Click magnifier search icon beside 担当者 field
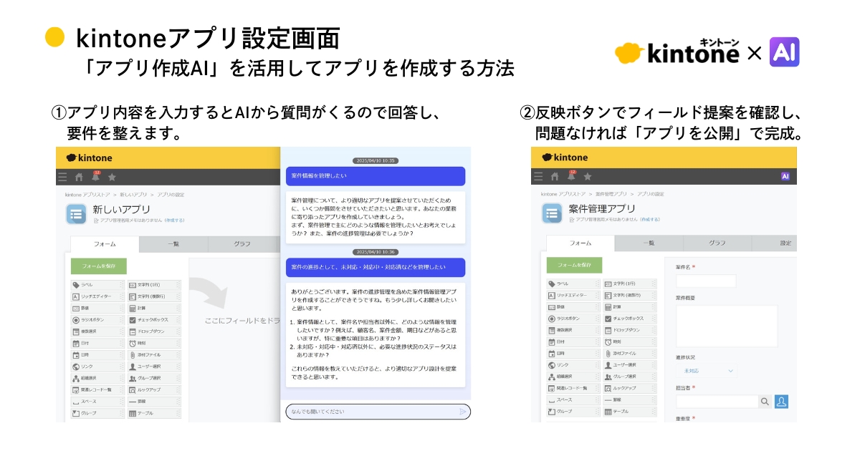 pos(765,402)
